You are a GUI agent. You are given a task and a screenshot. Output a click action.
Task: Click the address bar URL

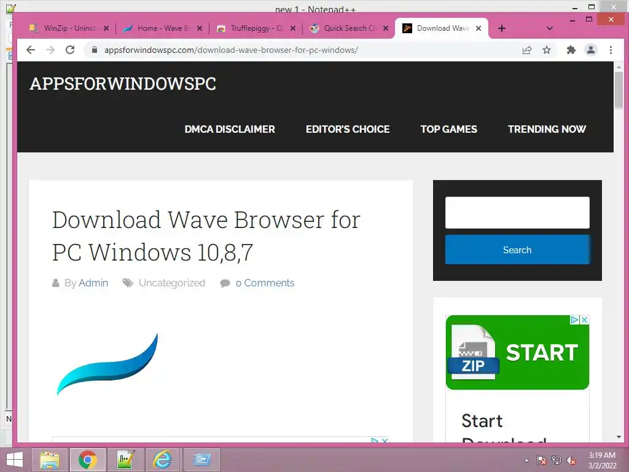(231, 50)
